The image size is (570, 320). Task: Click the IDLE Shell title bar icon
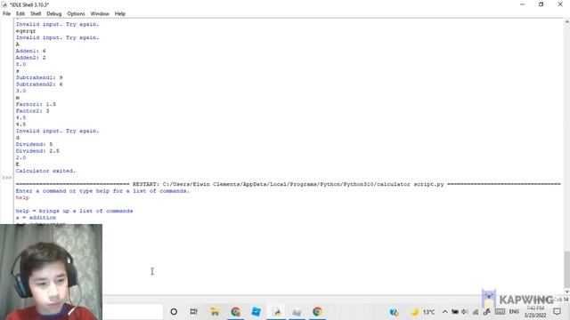(x=4, y=4)
